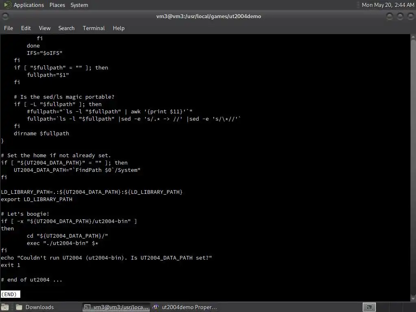Open the terminal File menu
Viewport: 416px width, 312px height.
pyautogui.click(x=9, y=28)
